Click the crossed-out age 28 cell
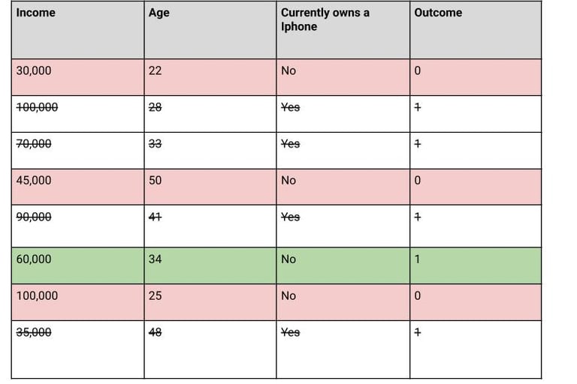Screen dimensions: 577x384 click(156, 107)
